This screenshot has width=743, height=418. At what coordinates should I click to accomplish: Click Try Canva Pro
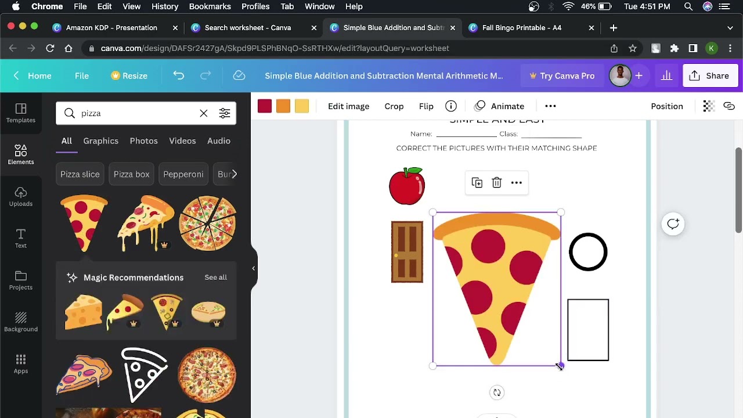pyautogui.click(x=561, y=75)
